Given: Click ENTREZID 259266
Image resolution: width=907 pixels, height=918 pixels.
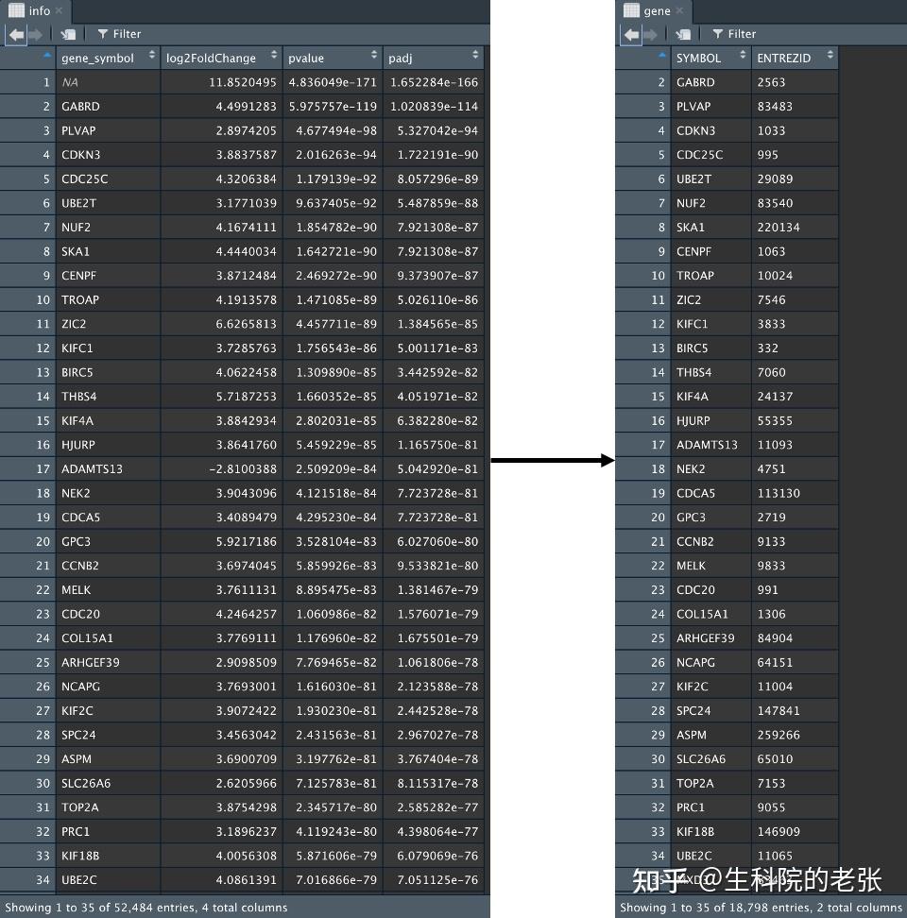Looking at the screenshot, I should [779, 735].
